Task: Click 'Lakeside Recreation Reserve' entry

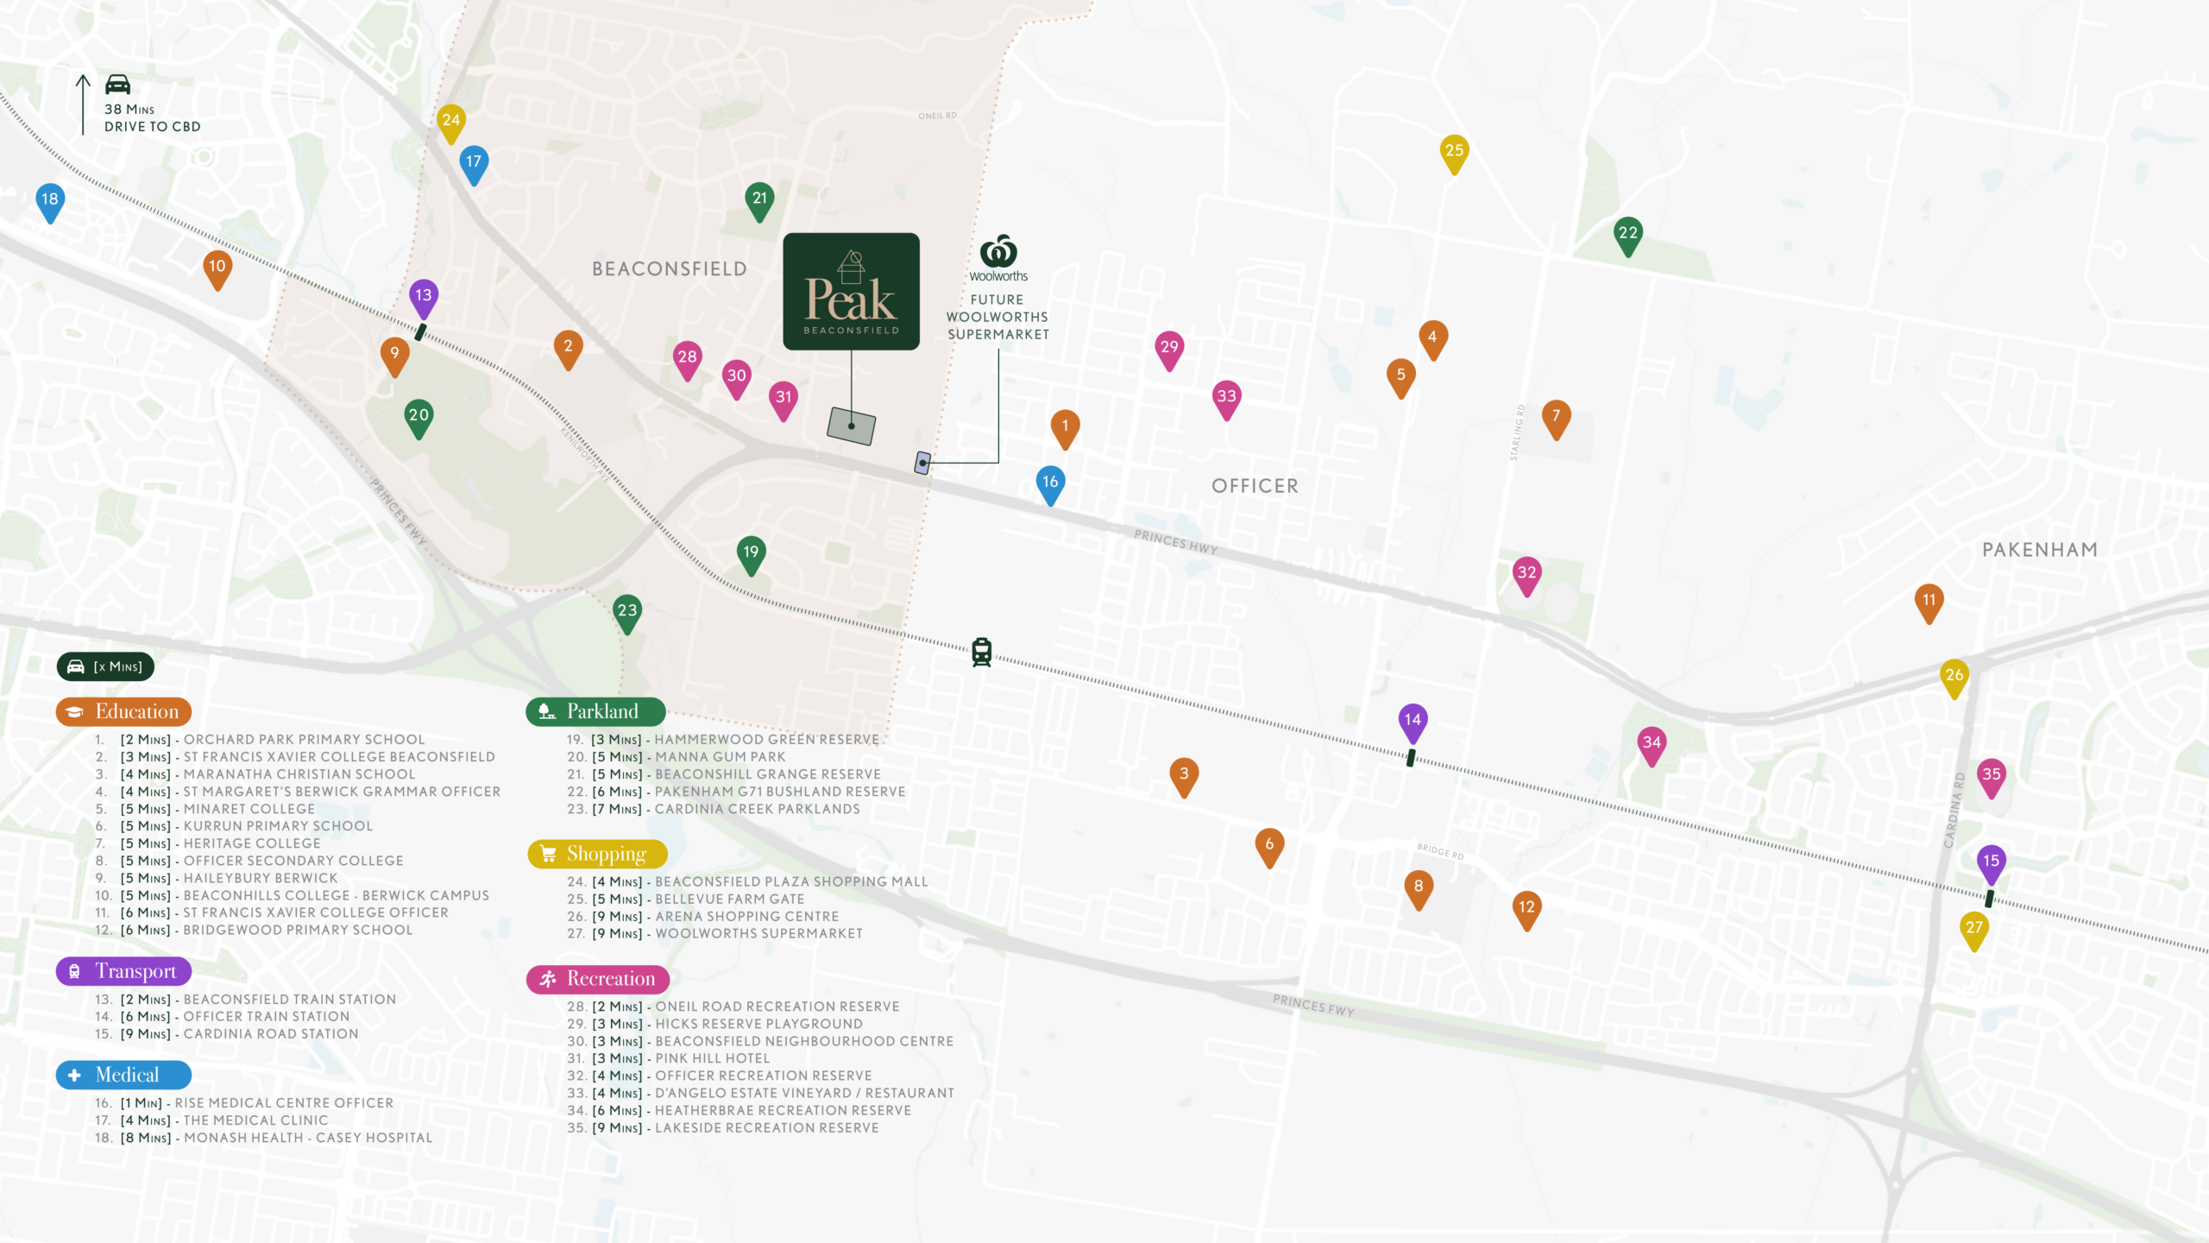Action: (723, 1128)
